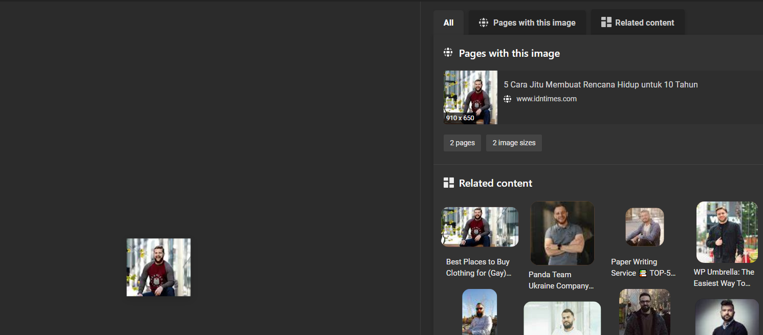
Task: Select the Panda Team Ukraine Company image
Action: [562, 233]
